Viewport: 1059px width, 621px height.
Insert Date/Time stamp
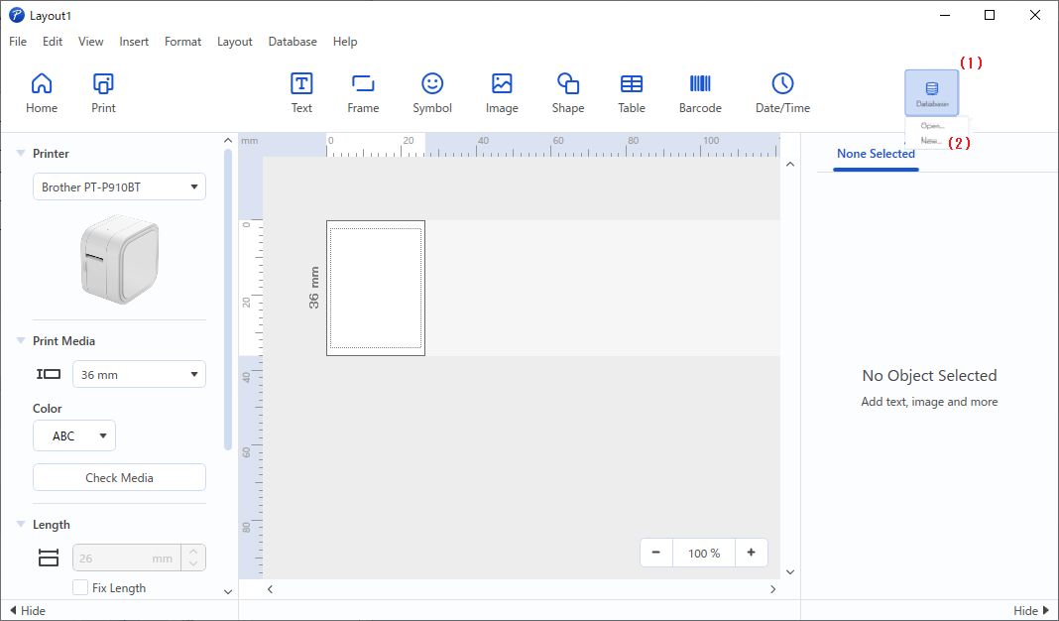782,93
